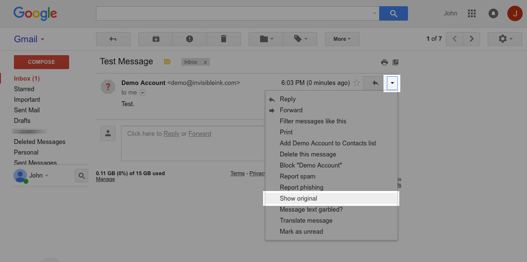The image size is (527, 262).
Task: Expand the search options arrow
Action: tap(374, 13)
